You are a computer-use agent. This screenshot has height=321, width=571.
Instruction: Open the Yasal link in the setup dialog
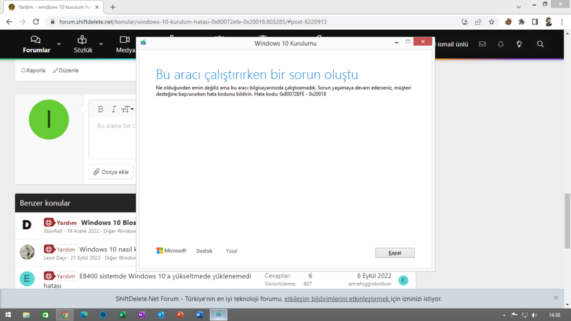point(231,251)
